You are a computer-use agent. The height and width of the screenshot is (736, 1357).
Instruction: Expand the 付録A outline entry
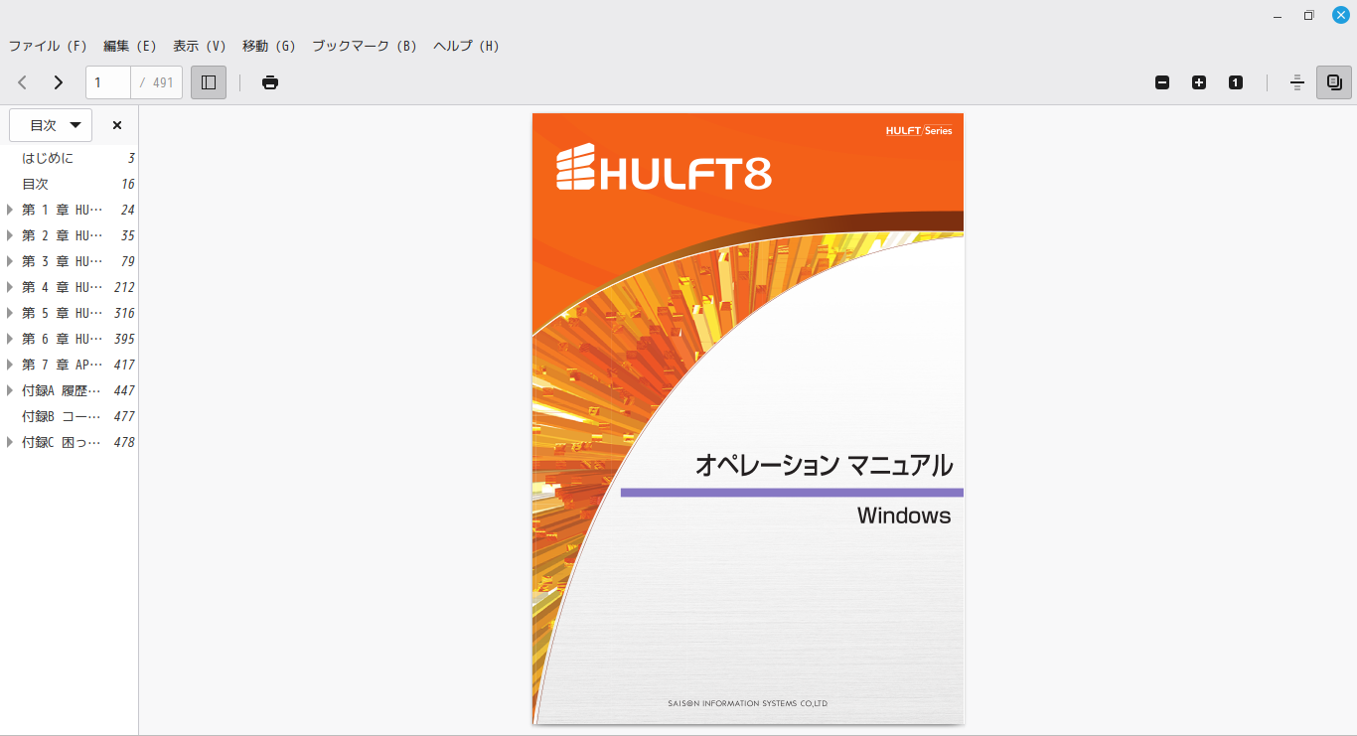pos(10,390)
